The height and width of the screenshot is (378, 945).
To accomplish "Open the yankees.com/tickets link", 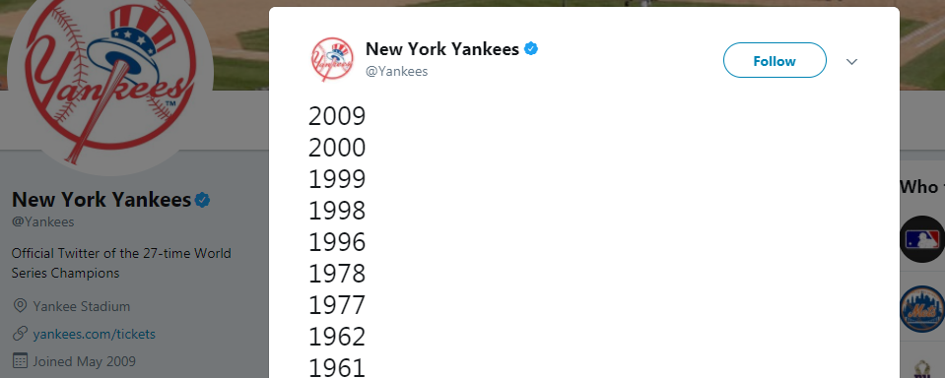I will 94,334.
